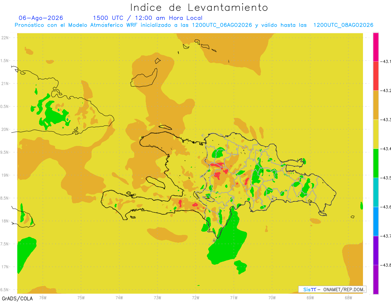The height and width of the screenshot is (302, 391).
Task: Click the '20N' latitude label
Action: click(x=6, y=129)
